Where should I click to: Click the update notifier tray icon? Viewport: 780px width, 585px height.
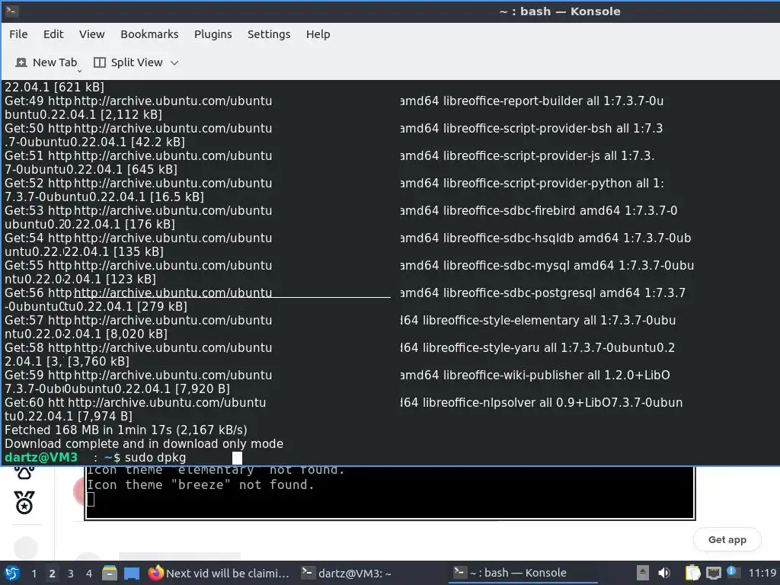click(733, 572)
